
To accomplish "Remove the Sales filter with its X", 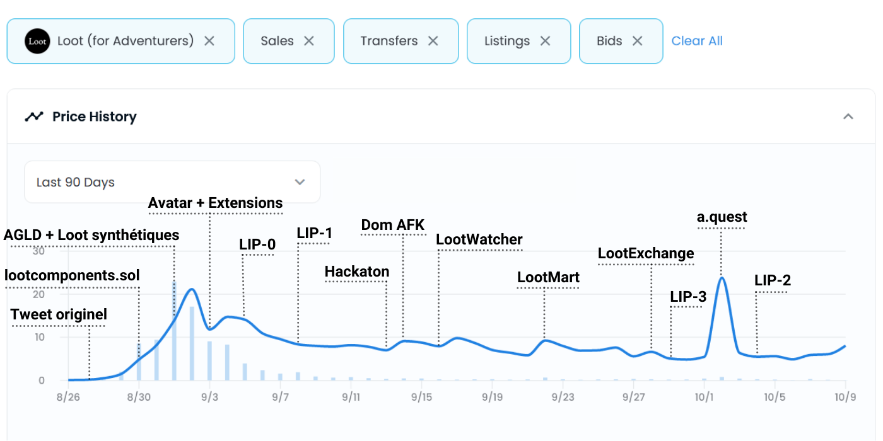I will point(309,41).
